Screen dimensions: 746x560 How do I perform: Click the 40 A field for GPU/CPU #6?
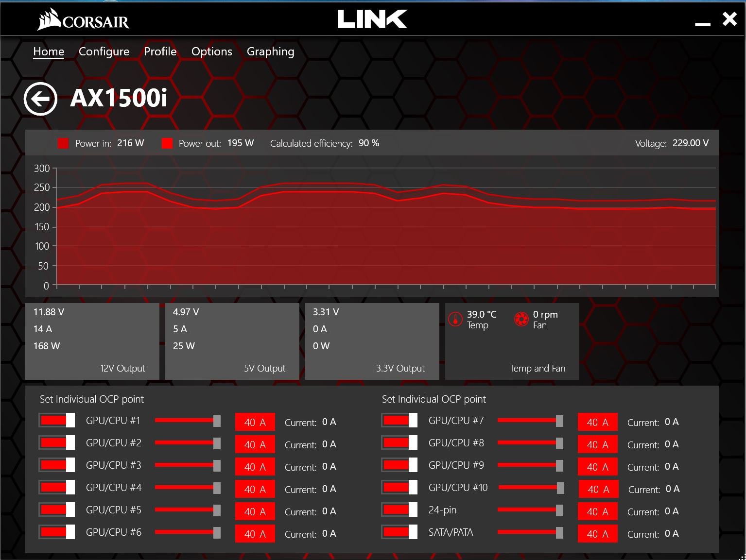[255, 534]
